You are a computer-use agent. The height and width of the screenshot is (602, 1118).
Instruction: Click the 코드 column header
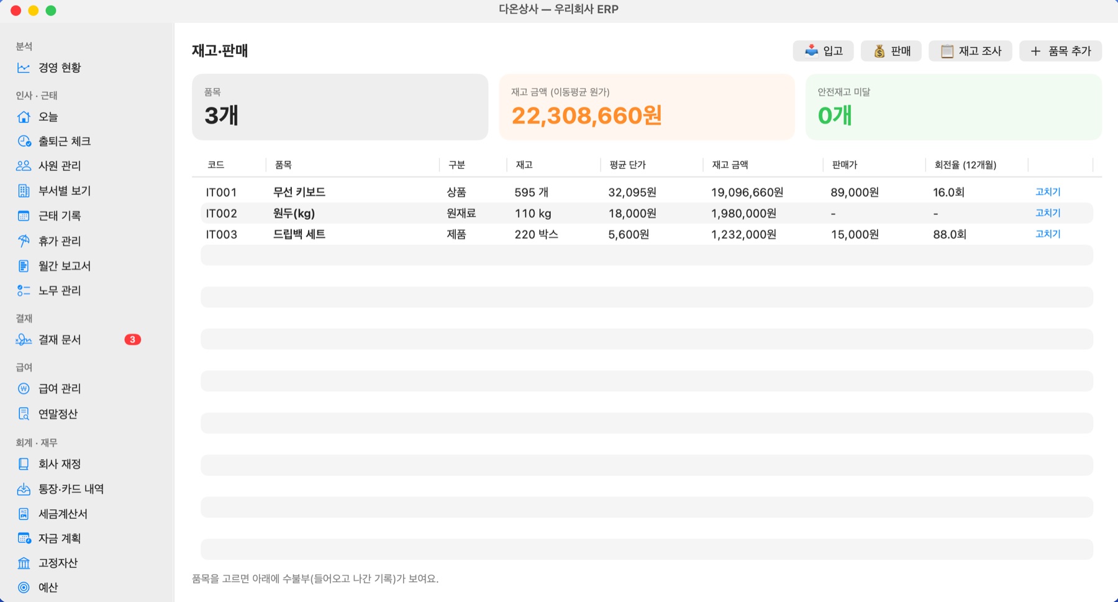point(216,165)
